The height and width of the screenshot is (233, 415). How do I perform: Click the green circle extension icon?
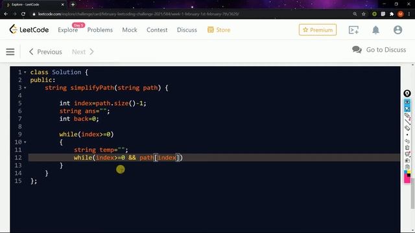click(374, 14)
